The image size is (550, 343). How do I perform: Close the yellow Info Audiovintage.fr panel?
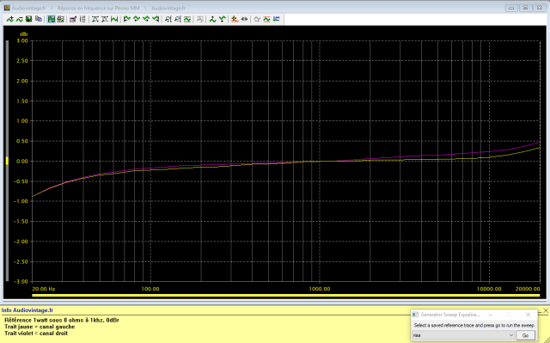point(546,310)
